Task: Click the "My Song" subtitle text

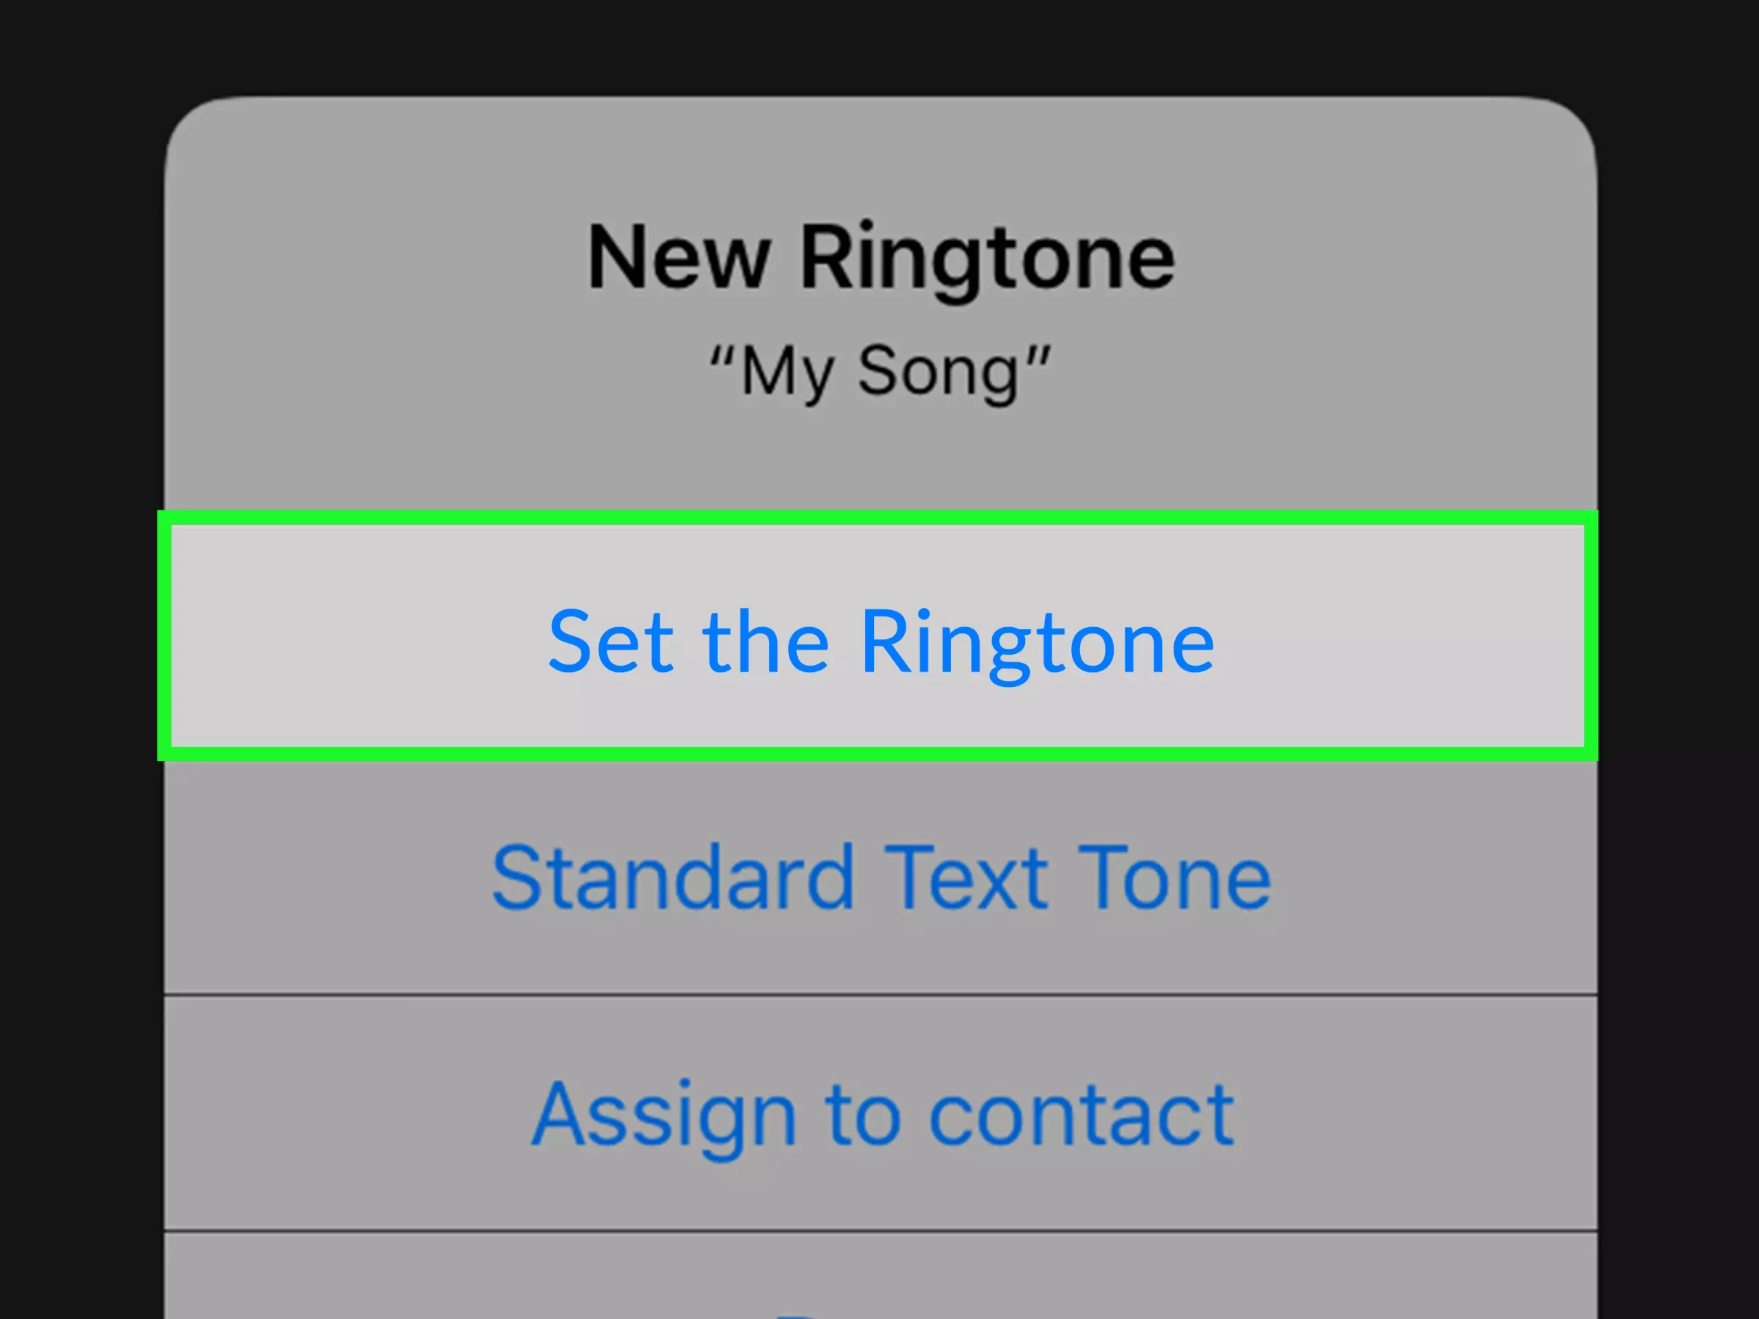Action: tap(880, 371)
